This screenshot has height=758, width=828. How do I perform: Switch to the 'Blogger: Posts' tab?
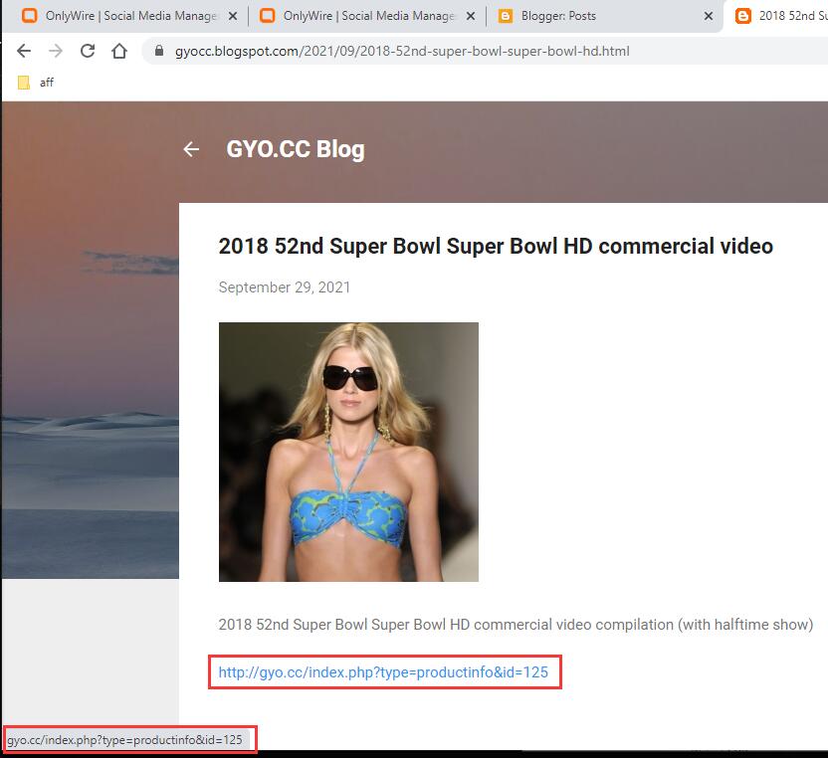[x=597, y=16]
